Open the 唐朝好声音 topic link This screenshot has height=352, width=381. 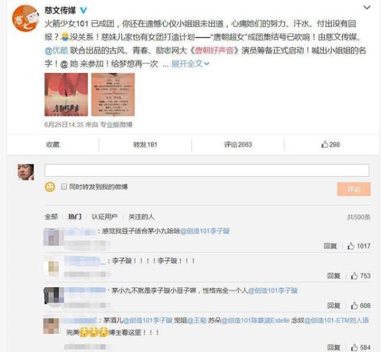(x=215, y=51)
